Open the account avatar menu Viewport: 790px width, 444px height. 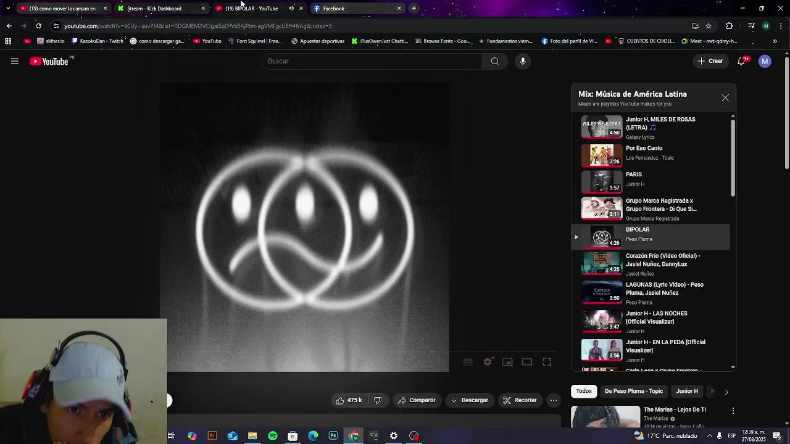coord(765,61)
